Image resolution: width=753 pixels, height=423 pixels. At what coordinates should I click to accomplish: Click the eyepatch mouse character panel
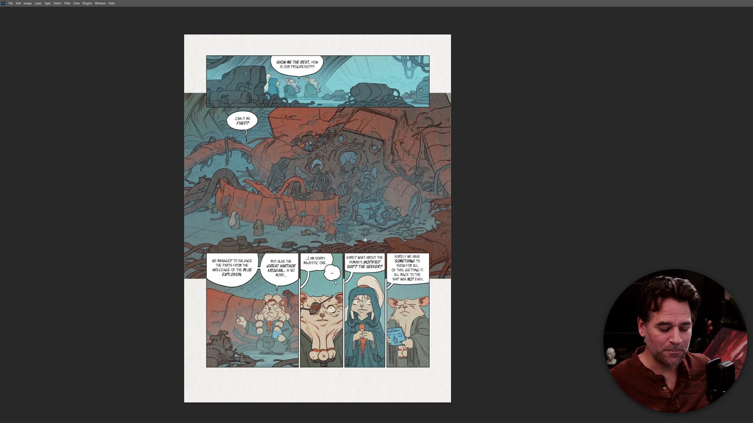coord(321,310)
